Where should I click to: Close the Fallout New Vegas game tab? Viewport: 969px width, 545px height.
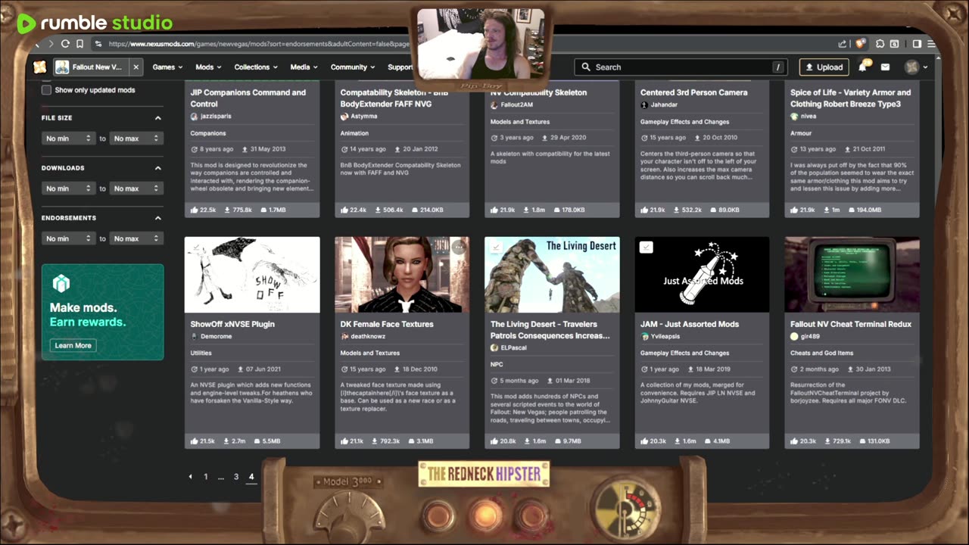point(136,67)
